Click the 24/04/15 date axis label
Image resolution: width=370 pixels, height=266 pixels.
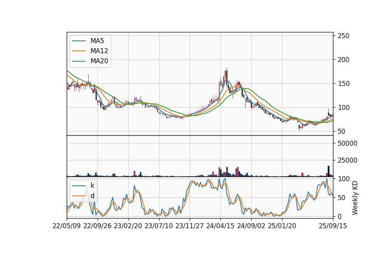[x=220, y=226]
